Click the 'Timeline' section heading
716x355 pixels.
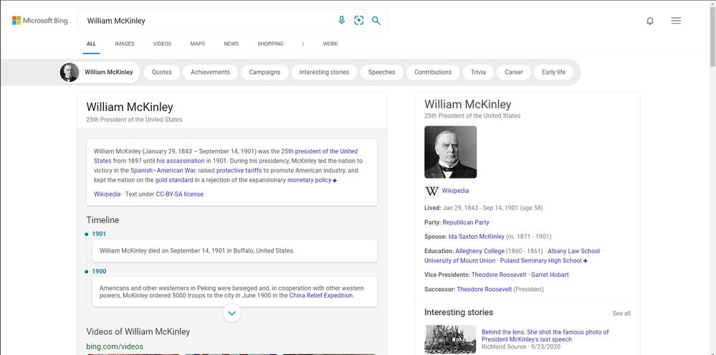click(102, 220)
